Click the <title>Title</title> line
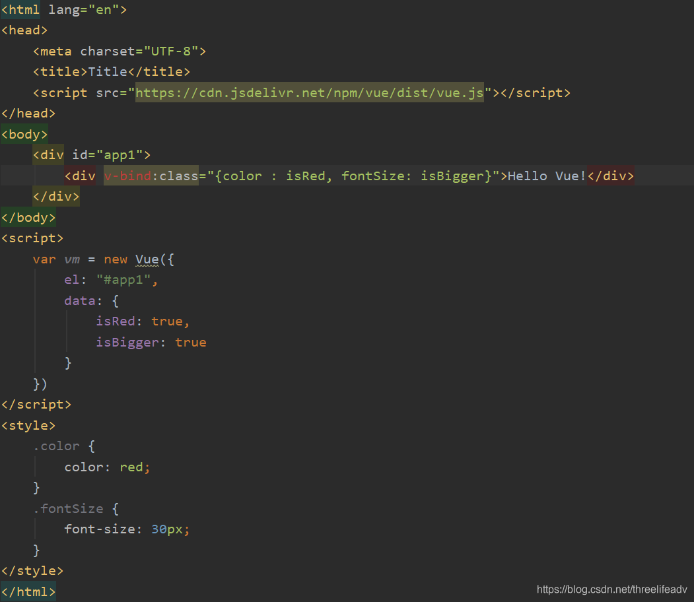This screenshot has width=694, height=602. coord(112,72)
